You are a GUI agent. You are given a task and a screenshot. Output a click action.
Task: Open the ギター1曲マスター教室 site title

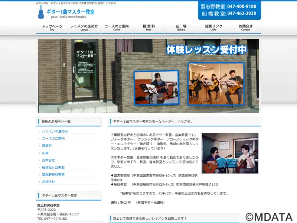tap(71, 12)
